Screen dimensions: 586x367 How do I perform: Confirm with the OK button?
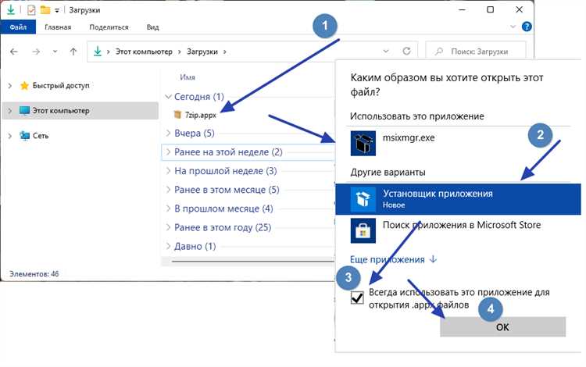coord(502,327)
